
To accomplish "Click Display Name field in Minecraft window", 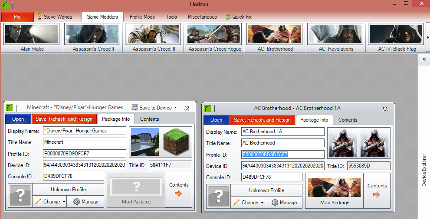I will pyautogui.click(x=84, y=131).
